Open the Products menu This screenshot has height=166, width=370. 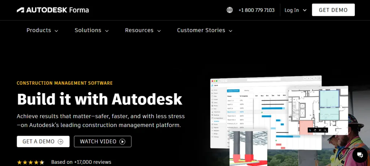tap(42, 30)
